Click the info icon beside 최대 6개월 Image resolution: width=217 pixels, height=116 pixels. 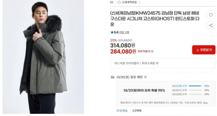(x=157, y=63)
